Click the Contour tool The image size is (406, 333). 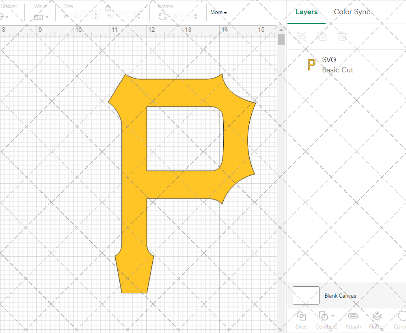400,320
